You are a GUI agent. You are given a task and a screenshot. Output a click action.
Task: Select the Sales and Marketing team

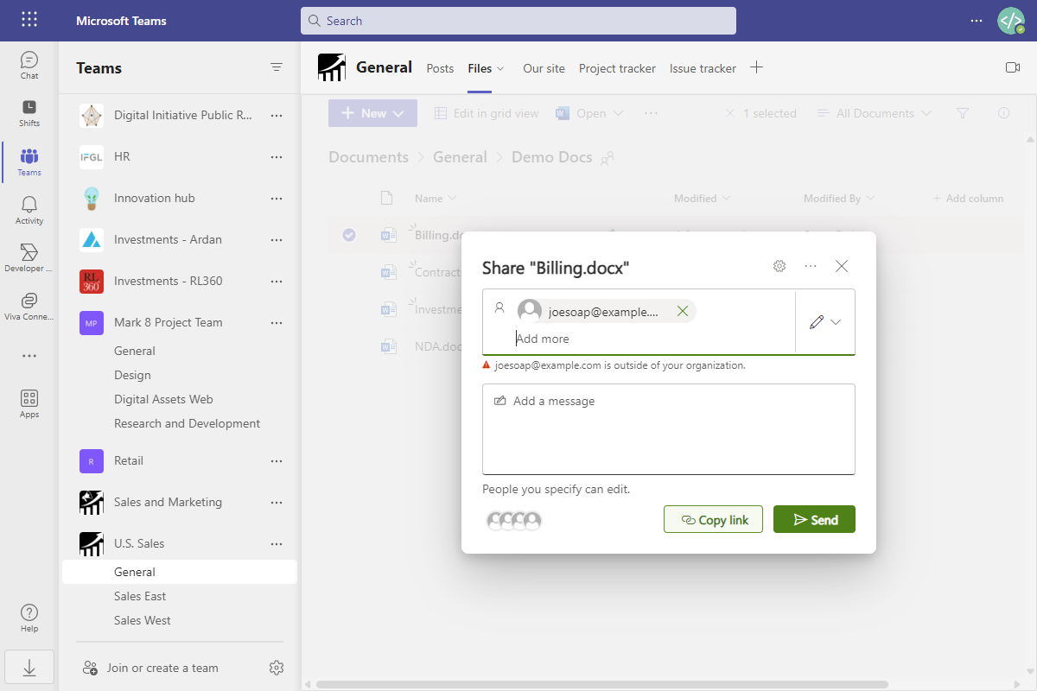pyautogui.click(x=168, y=502)
